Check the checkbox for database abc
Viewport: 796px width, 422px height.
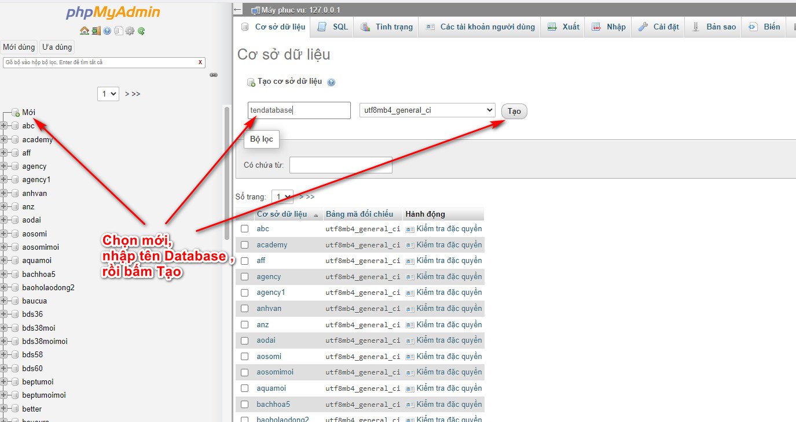[x=244, y=228]
